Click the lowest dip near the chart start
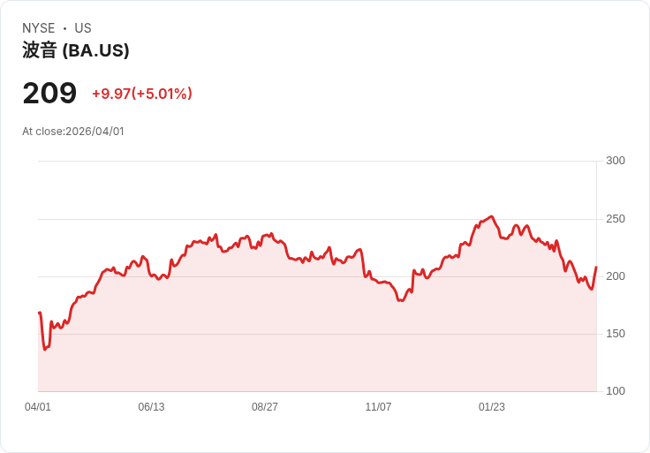The height and width of the screenshot is (453, 650). (45, 349)
